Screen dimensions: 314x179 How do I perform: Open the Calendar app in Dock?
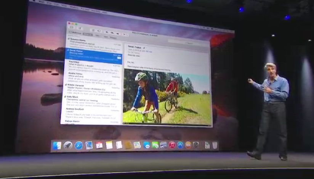coord(99,145)
